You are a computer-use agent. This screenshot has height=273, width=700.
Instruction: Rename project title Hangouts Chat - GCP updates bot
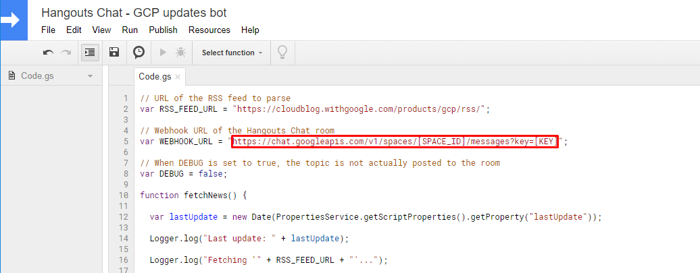[x=134, y=12]
